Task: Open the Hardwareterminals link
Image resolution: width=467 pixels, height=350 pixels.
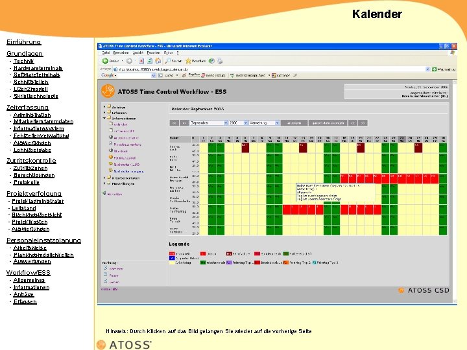Action: (38, 68)
